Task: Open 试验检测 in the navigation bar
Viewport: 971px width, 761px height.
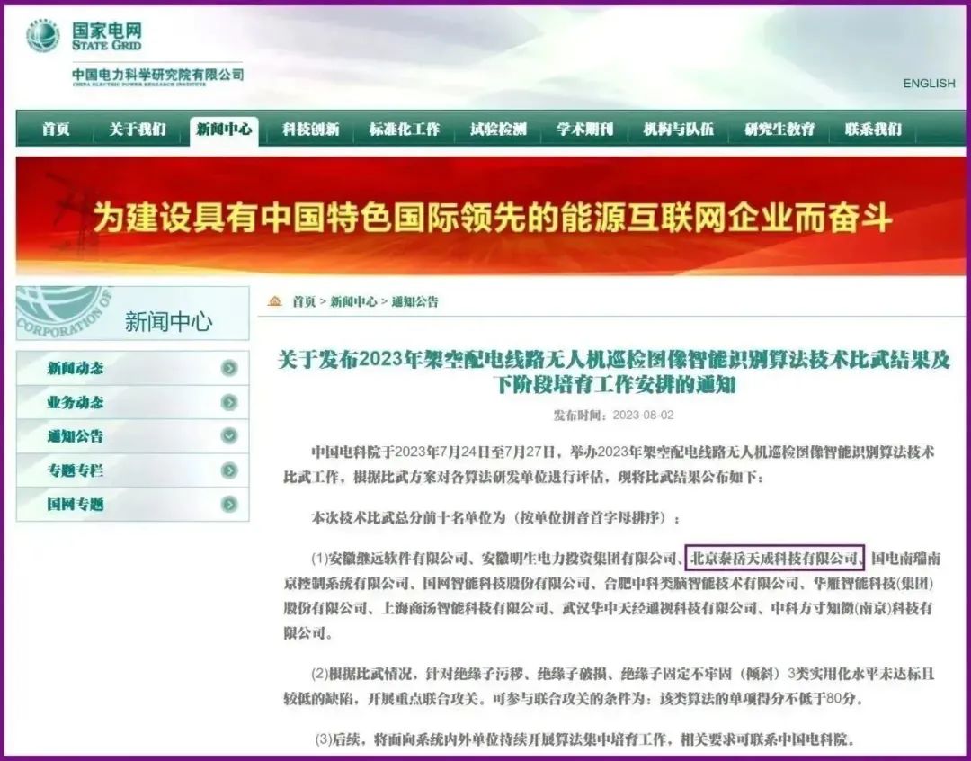Action: 498,130
